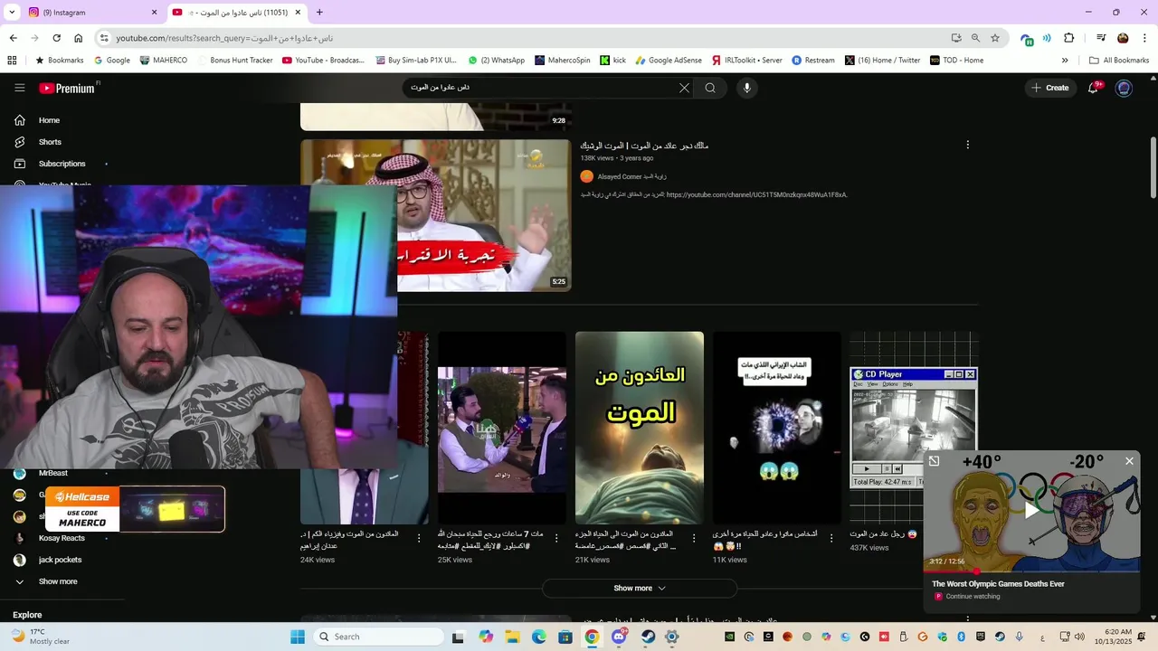Open the YouTube guide hamburger menu

coord(19,88)
